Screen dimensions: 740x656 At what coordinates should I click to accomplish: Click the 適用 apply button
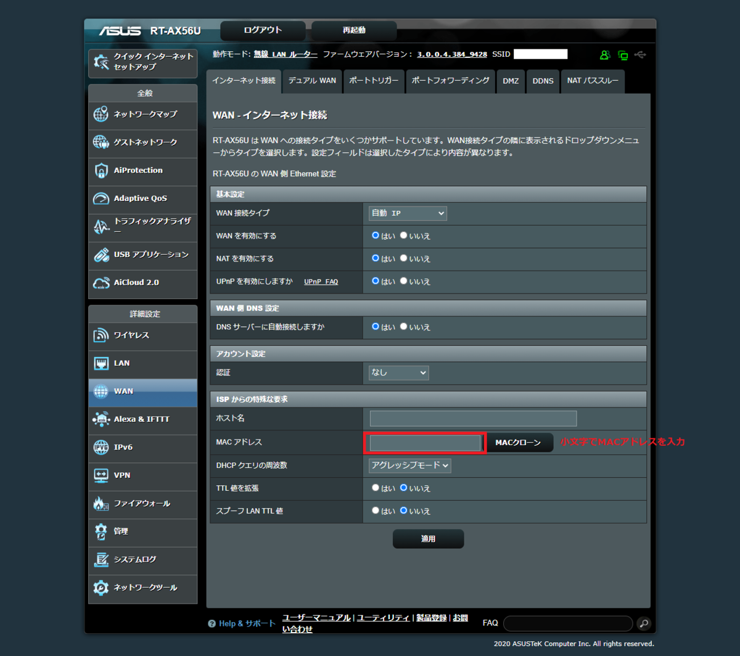428,539
